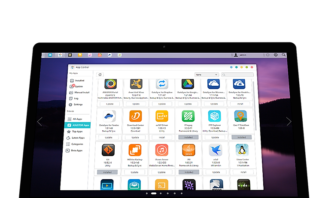Viewport: 322px width, 198px height.
Task: Go to the Installed apps section
Action: coord(79,81)
